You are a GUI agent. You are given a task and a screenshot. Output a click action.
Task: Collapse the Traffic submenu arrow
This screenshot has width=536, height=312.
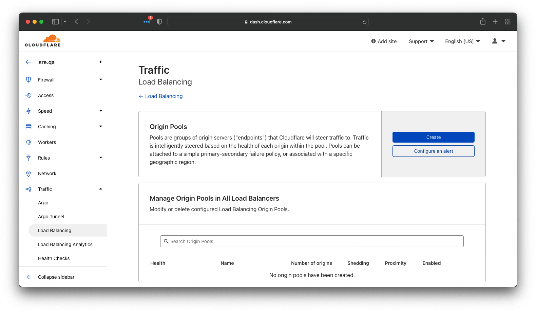click(101, 189)
